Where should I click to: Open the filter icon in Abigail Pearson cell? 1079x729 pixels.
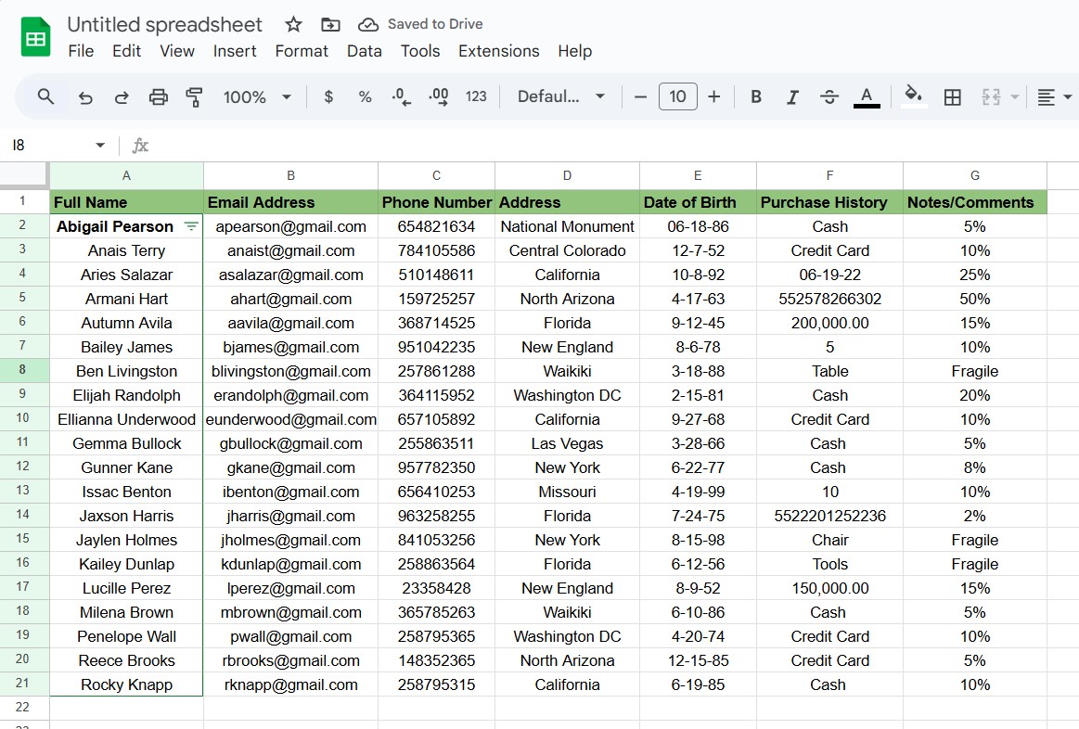pos(191,225)
